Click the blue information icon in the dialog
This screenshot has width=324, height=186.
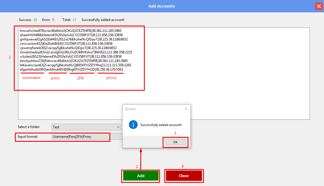(x=133, y=125)
